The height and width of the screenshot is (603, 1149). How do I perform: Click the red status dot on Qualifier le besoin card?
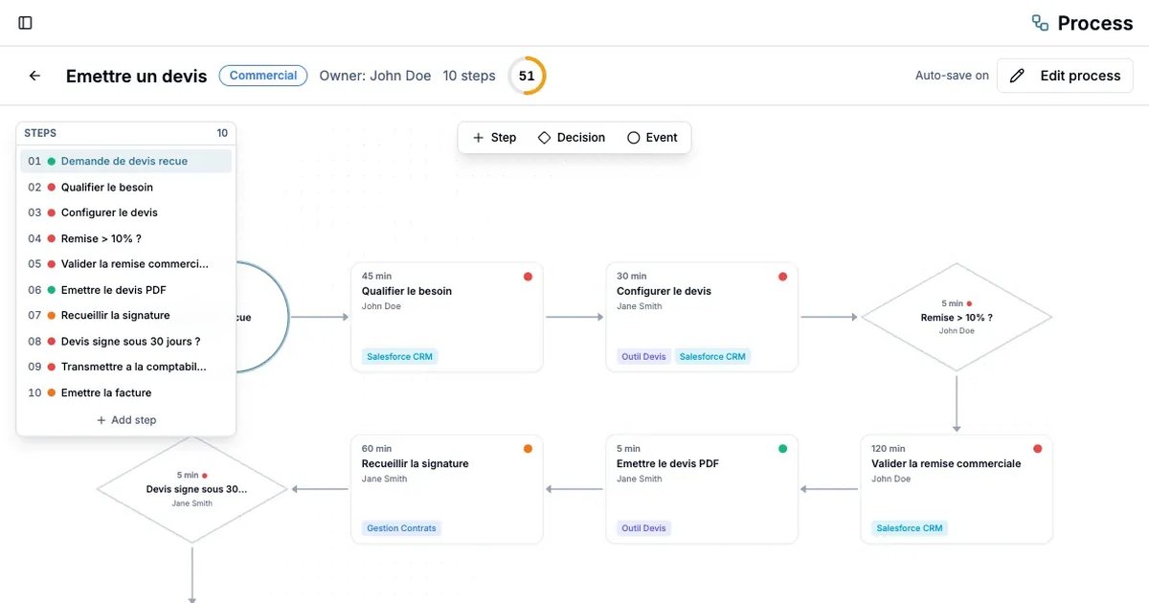pos(528,277)
